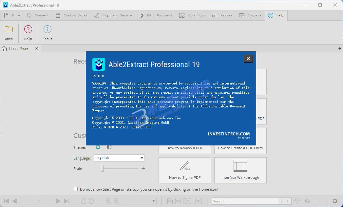343x207 pixels.
Task: Click continuous page view icon
Action: pos(178,201)
